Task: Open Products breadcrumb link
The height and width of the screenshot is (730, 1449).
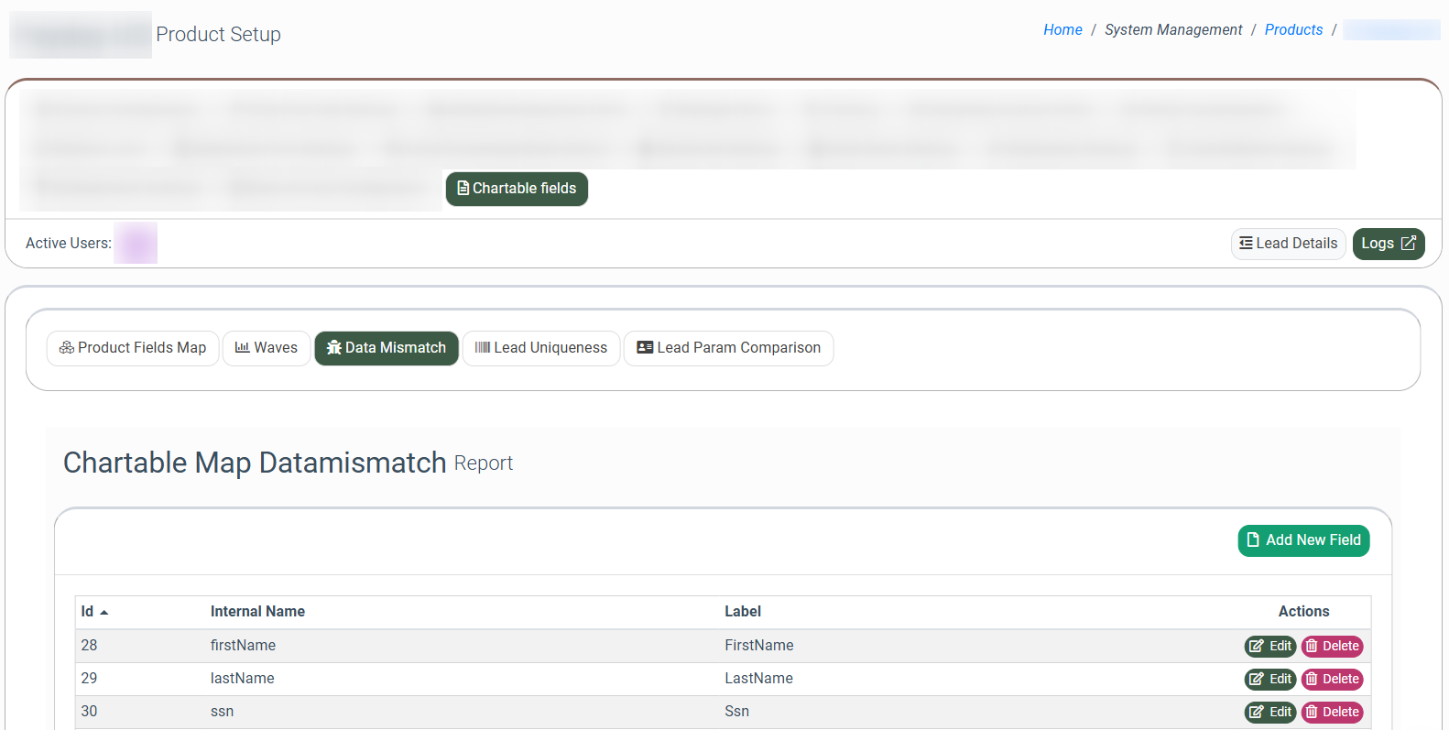Action: click(x=1293, y=30)
